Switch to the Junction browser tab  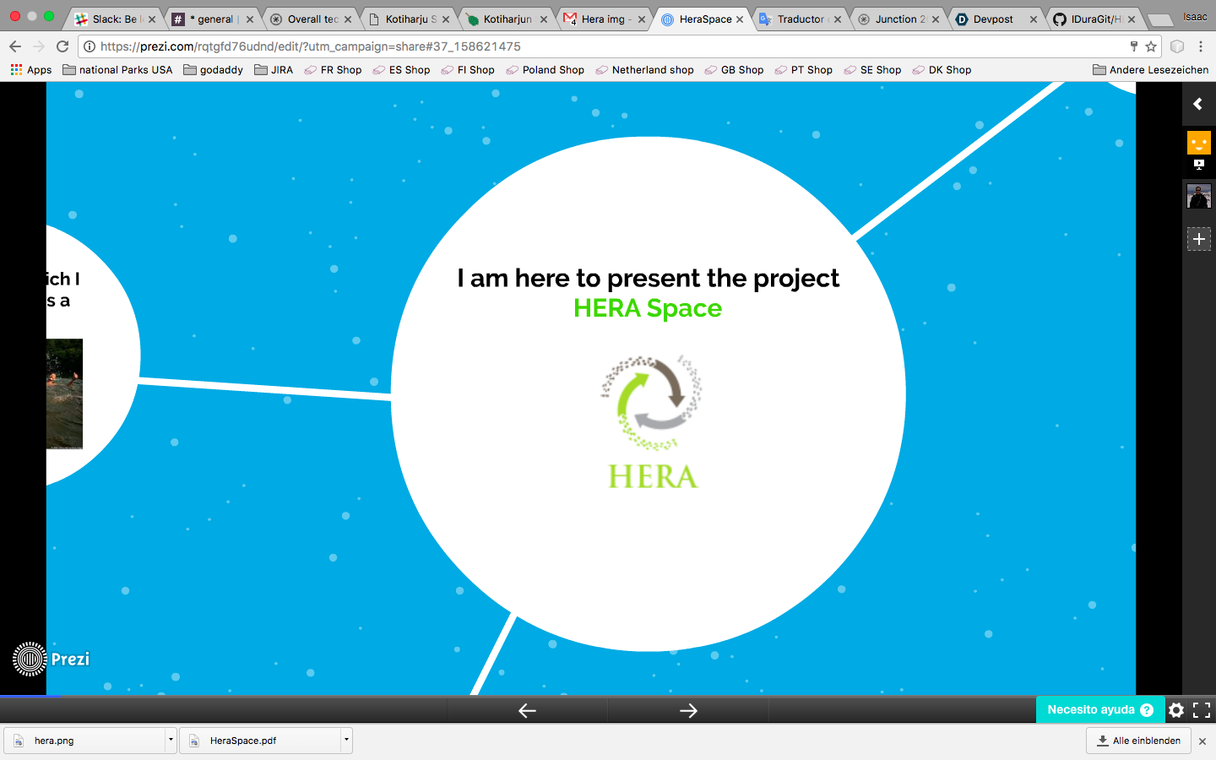(897, 19)
